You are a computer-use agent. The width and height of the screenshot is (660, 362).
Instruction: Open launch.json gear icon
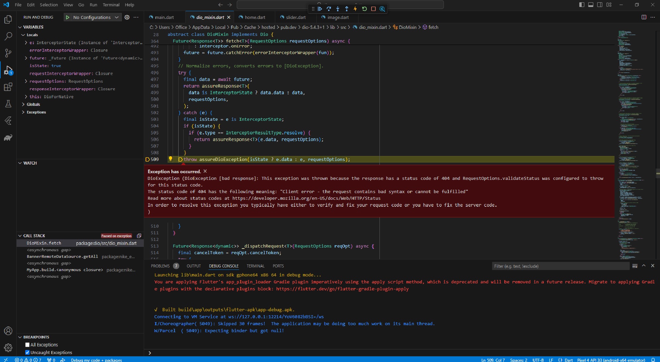click(x=127, y=17)
